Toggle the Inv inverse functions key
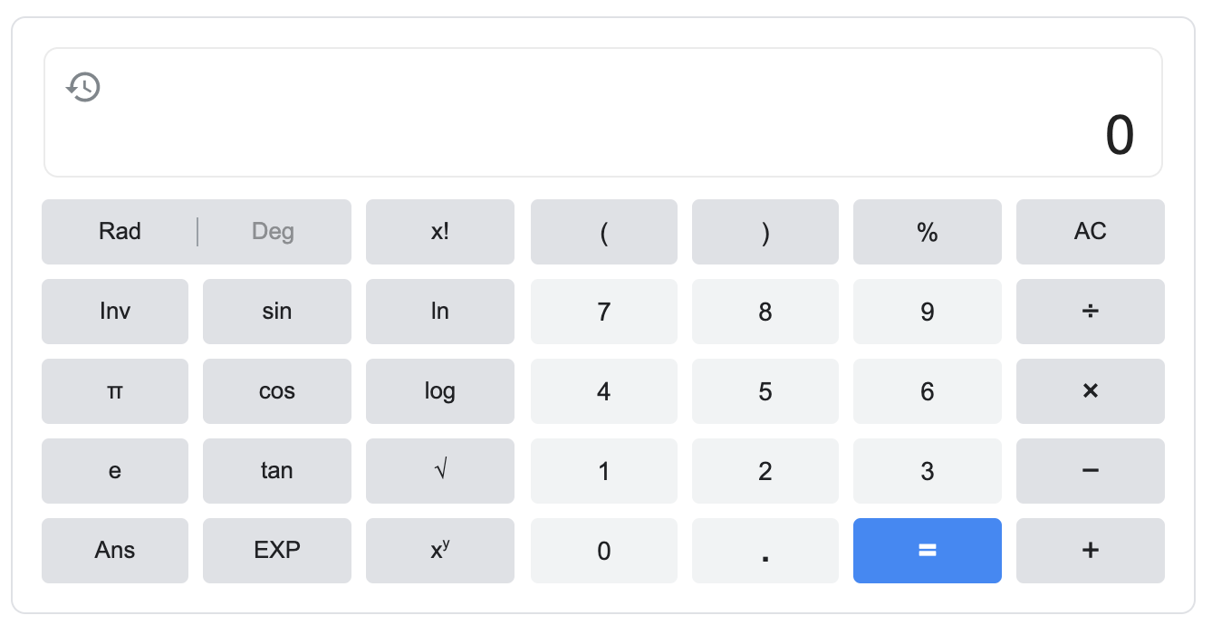This screenshot has width=1212, height=625. (x=115, y=312)
